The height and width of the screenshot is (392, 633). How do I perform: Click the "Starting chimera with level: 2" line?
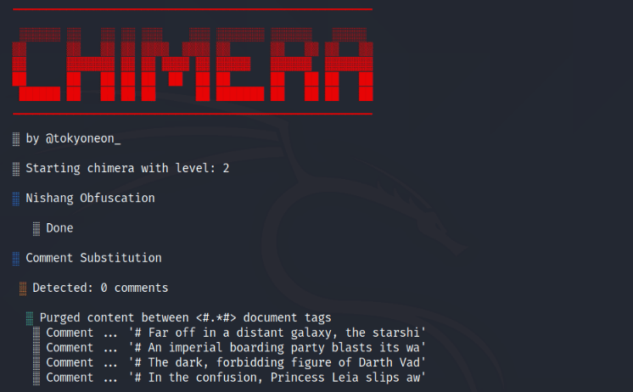tap(127, 168)
